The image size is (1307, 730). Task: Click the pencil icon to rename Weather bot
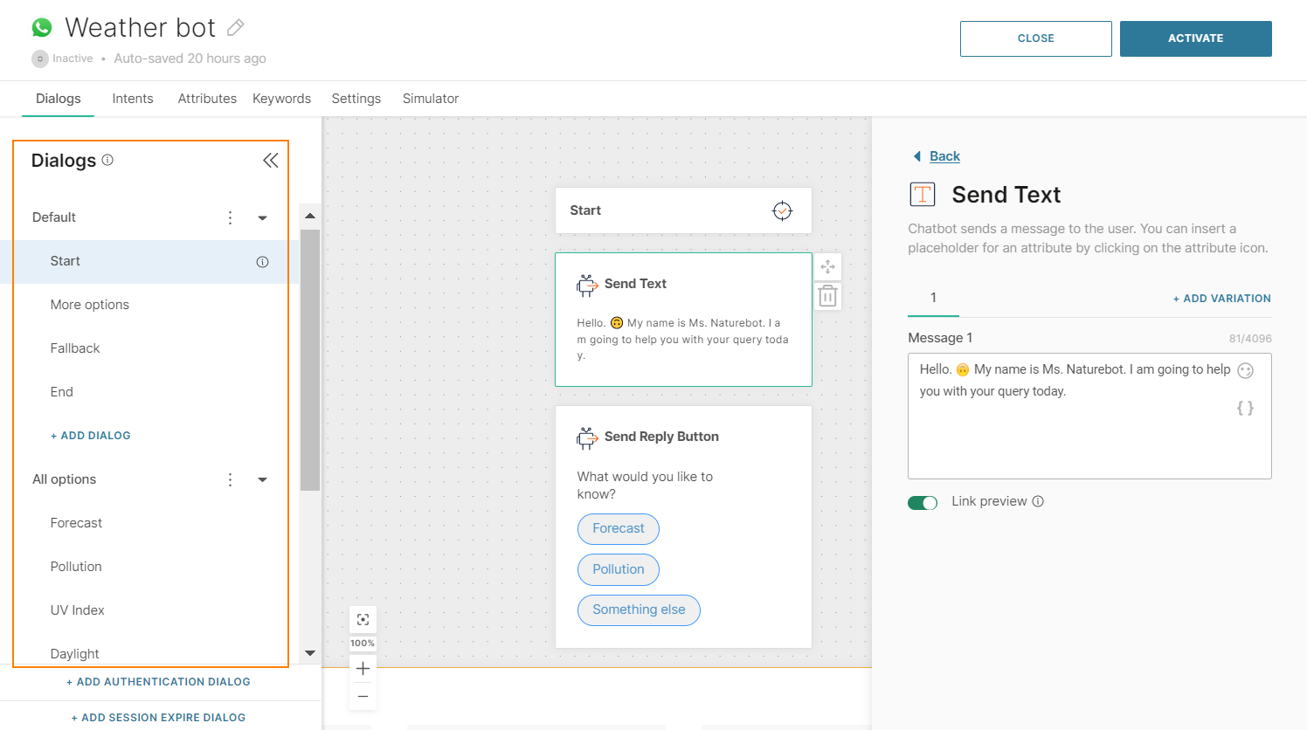(235, 28)
